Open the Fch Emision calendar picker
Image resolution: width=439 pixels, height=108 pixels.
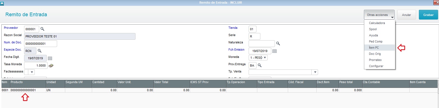click(x=274, y=51)
